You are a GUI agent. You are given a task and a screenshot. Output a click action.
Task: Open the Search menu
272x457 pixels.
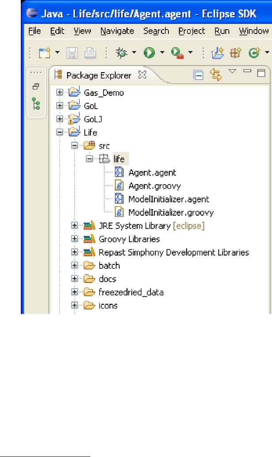click(x=156, y=31)
